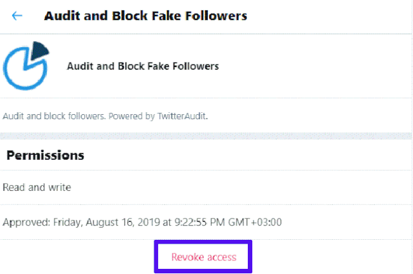Click the gray section divider band
413x274 pixels.
click(x=206, y=136)
